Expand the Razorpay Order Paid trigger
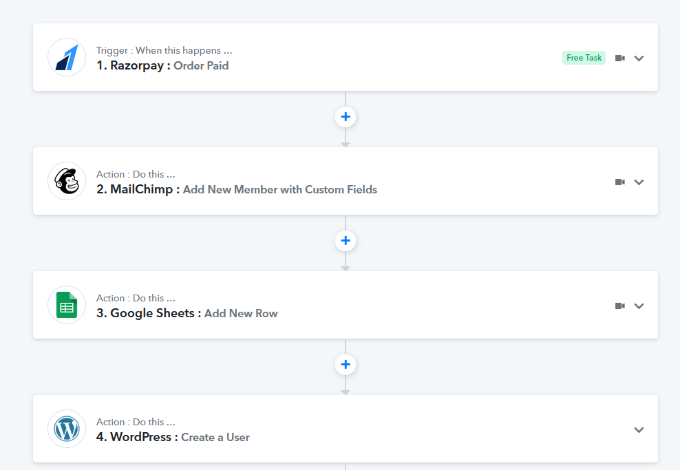Viewport: 680px width, 470px height. [x=639, y=58]
